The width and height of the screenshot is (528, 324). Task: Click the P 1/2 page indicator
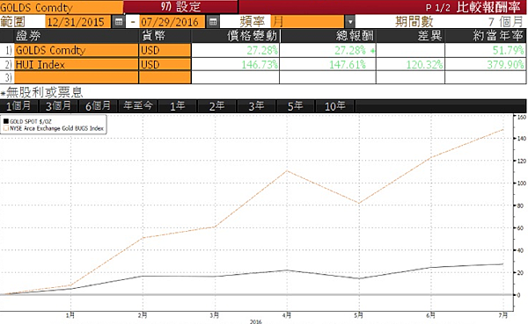tap(437, 8)
